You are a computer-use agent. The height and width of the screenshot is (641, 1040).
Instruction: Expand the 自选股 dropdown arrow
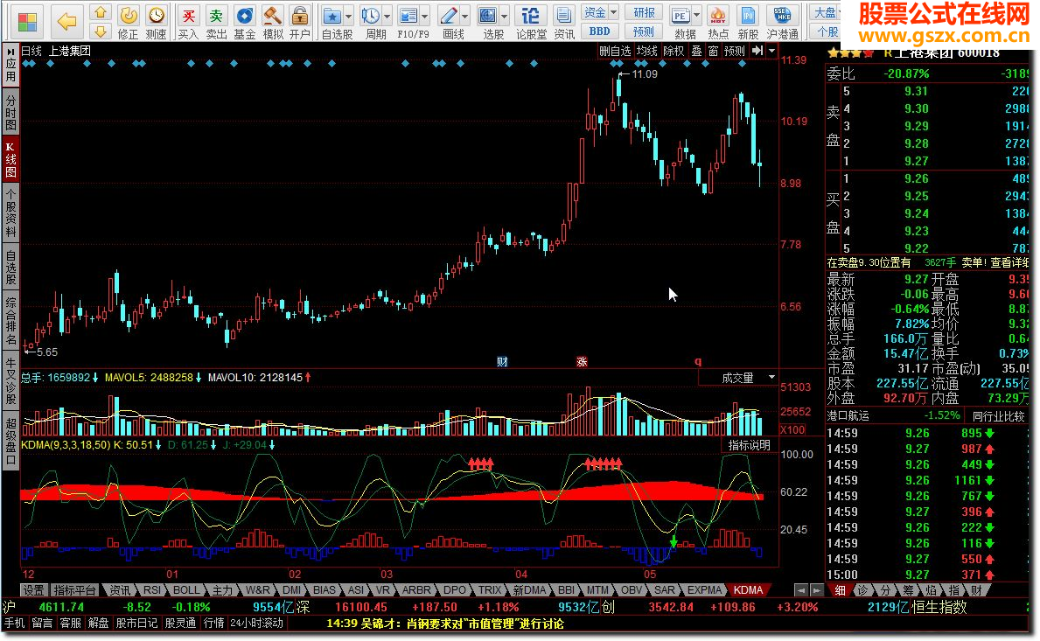point(349,16)
